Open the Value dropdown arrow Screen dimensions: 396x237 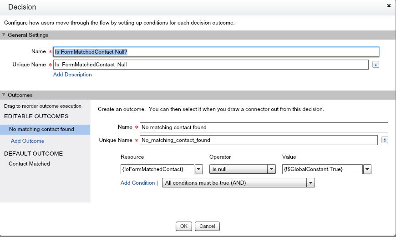[x=367, y=169]
